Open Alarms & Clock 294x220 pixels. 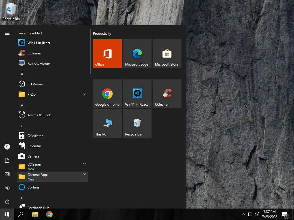click(53, 115)
